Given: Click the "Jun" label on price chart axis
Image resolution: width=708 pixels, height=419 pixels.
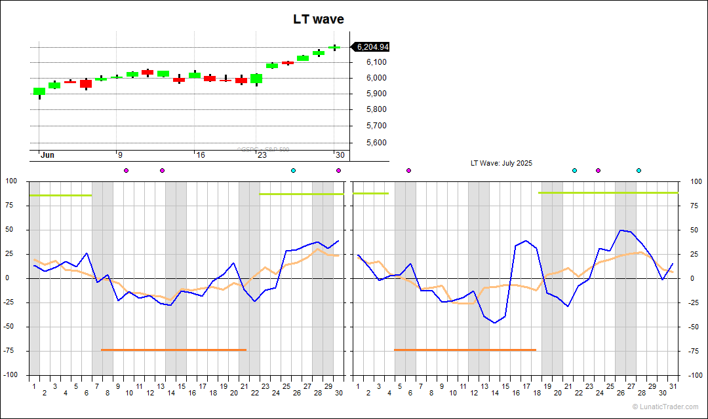Looking at the screenshot, I should [x=47, y=155].
